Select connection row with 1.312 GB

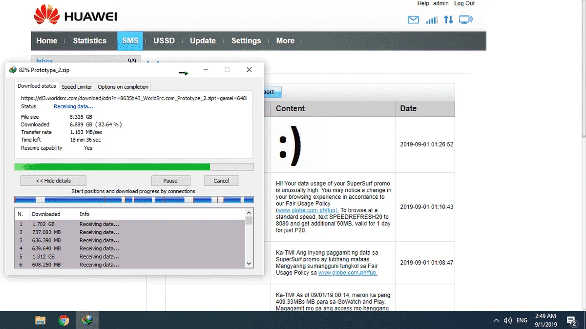pos(130,256)
